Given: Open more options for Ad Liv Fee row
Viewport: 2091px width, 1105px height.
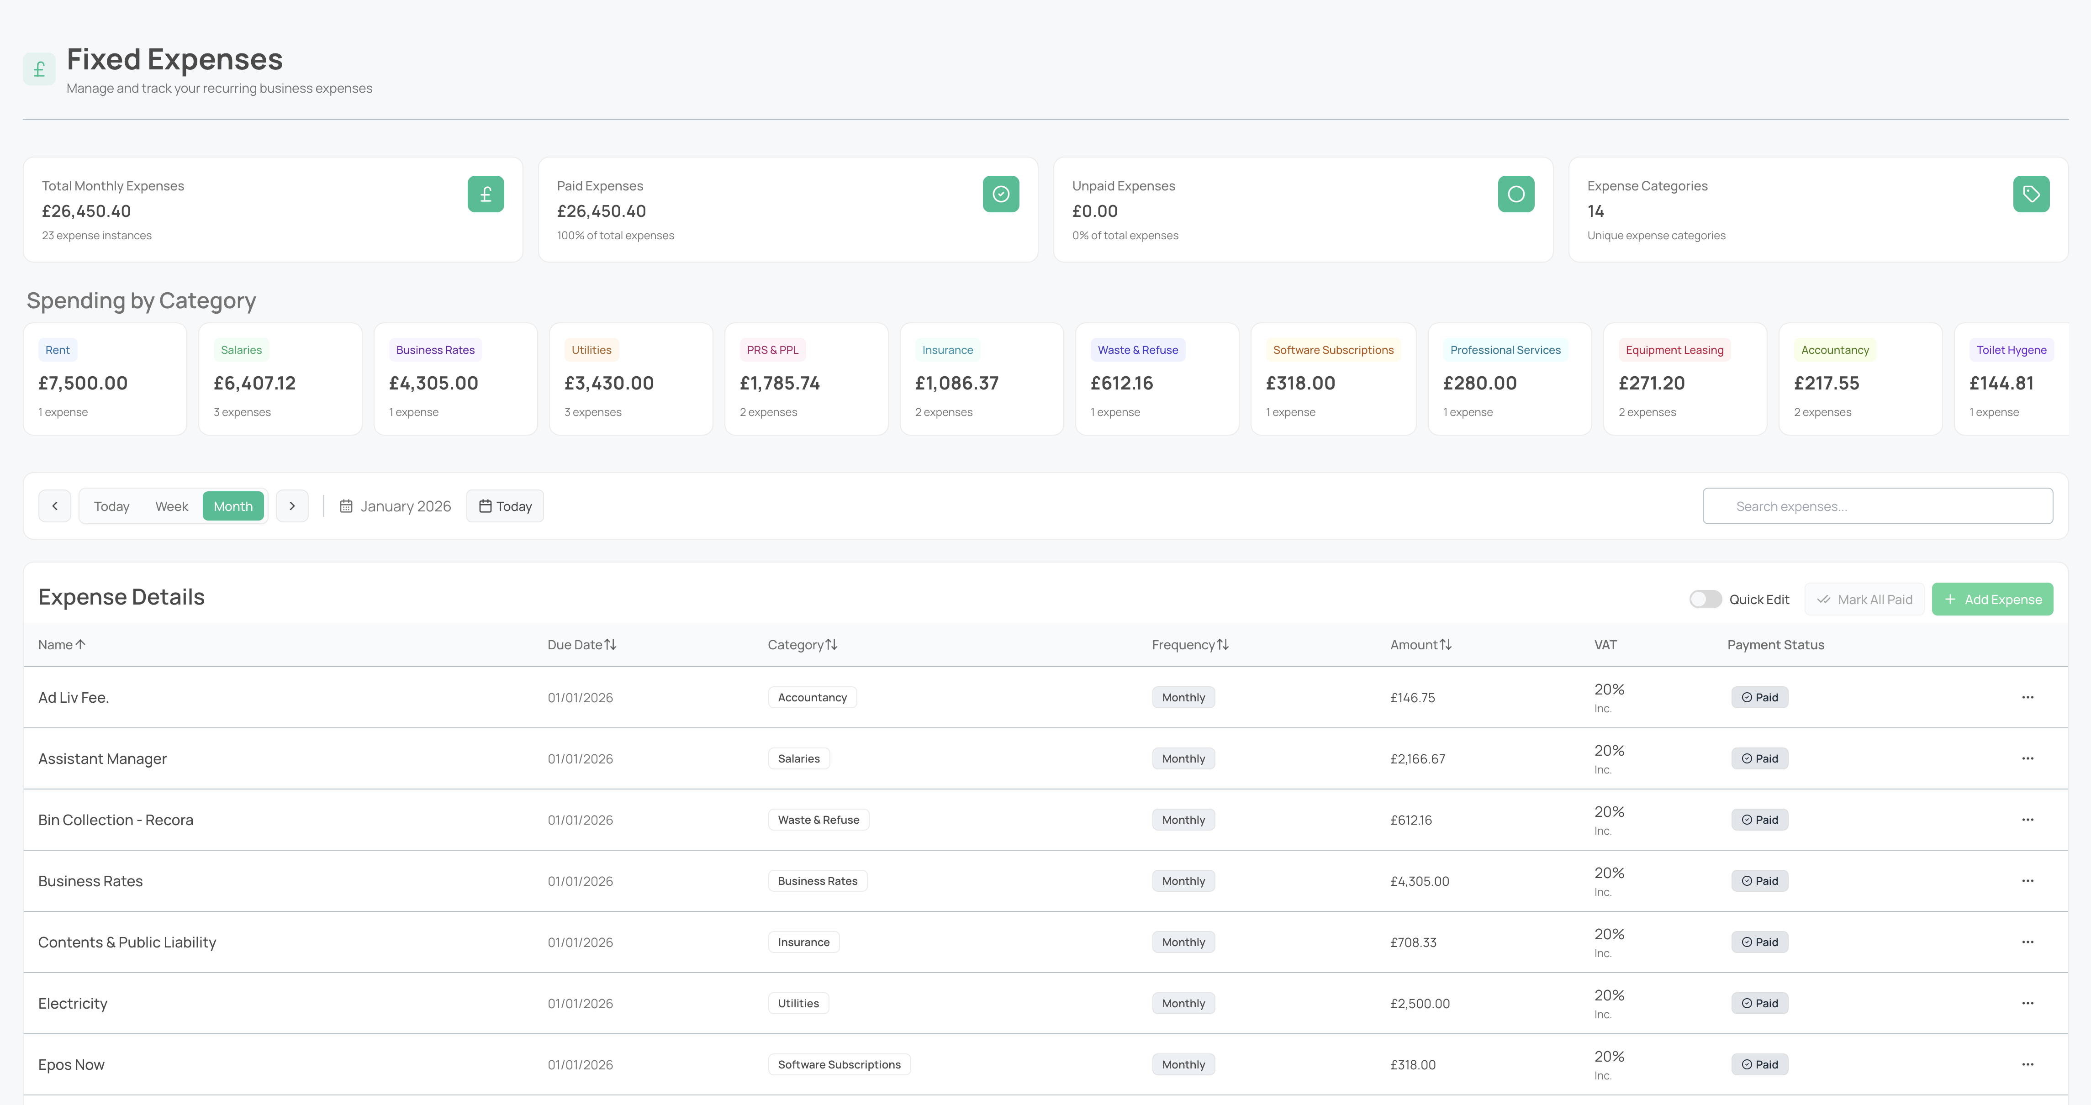Looking at the screenshot, I should [x=2027, y=697].
